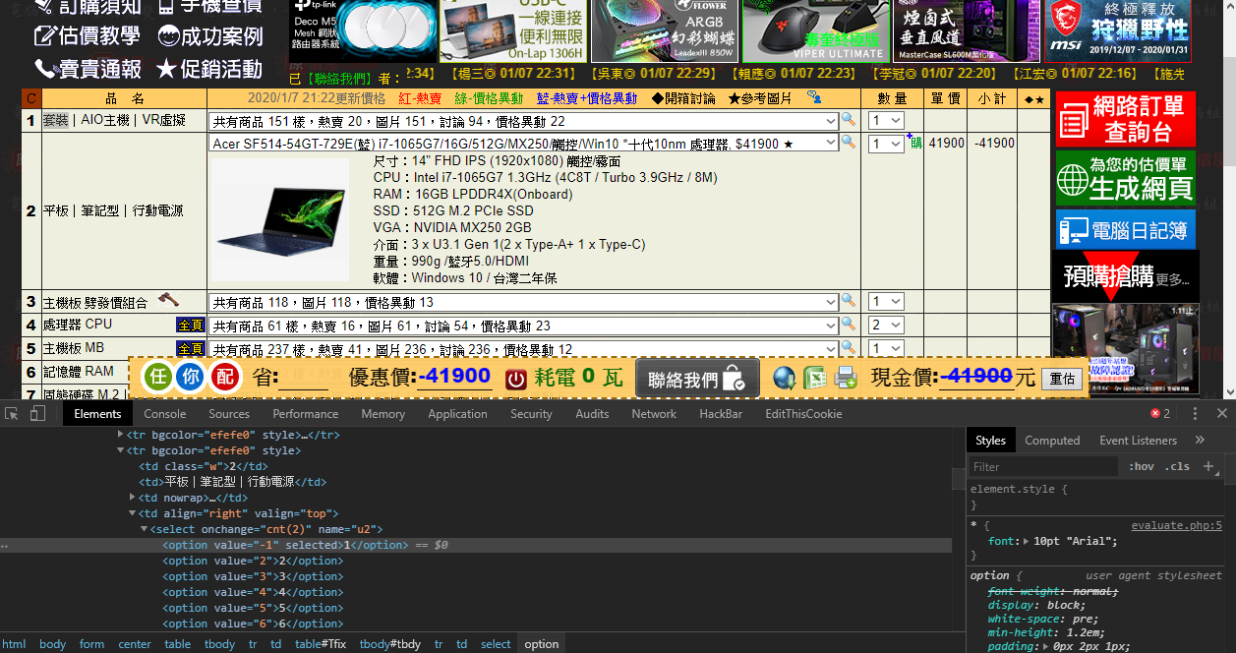This screenshot has width=1236, height=653.
Task: Click the 預購搶購 banner
Action: 1126,276
